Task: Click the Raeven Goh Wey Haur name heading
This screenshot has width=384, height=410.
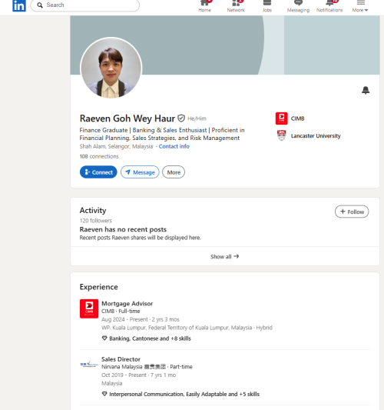Action: [127, 118]
